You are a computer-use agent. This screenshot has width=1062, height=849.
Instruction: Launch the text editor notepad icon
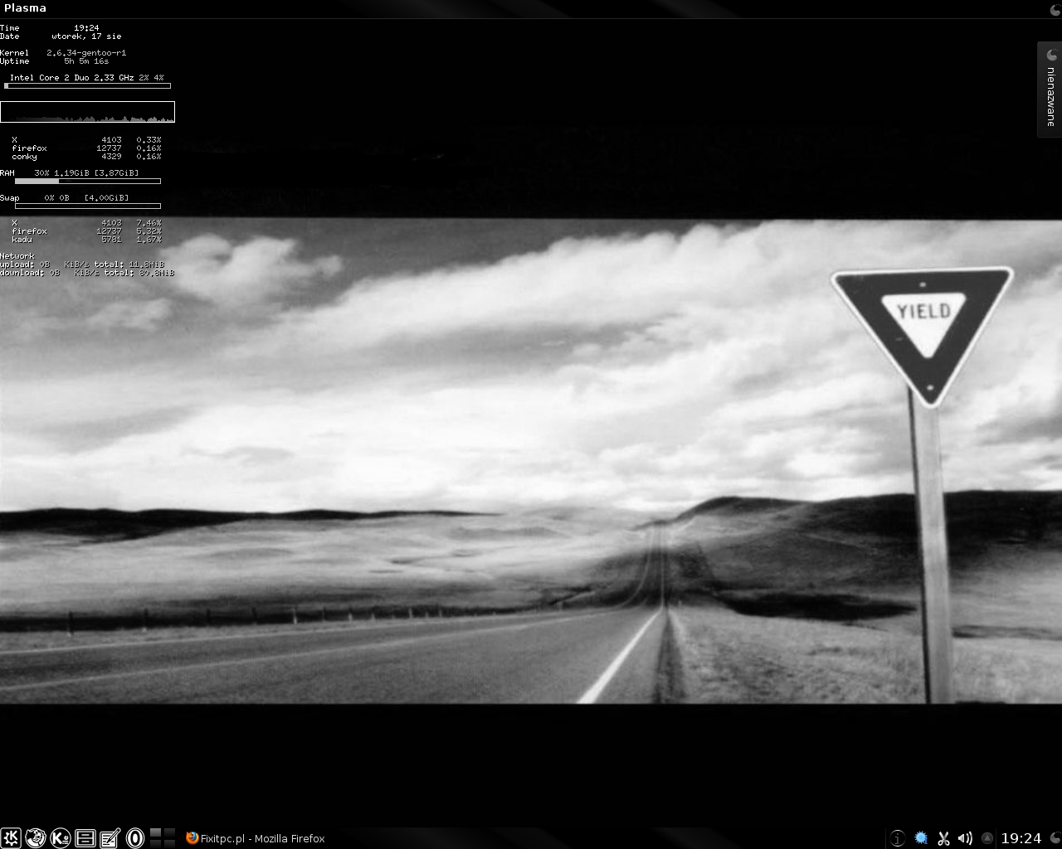[110, 837]
